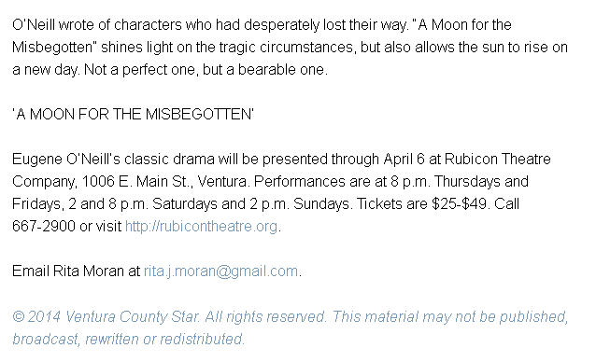Click the word 'Sundays' in the schedule
The image size is (596, 362).
pyautogui.click(x=321, y=204)
